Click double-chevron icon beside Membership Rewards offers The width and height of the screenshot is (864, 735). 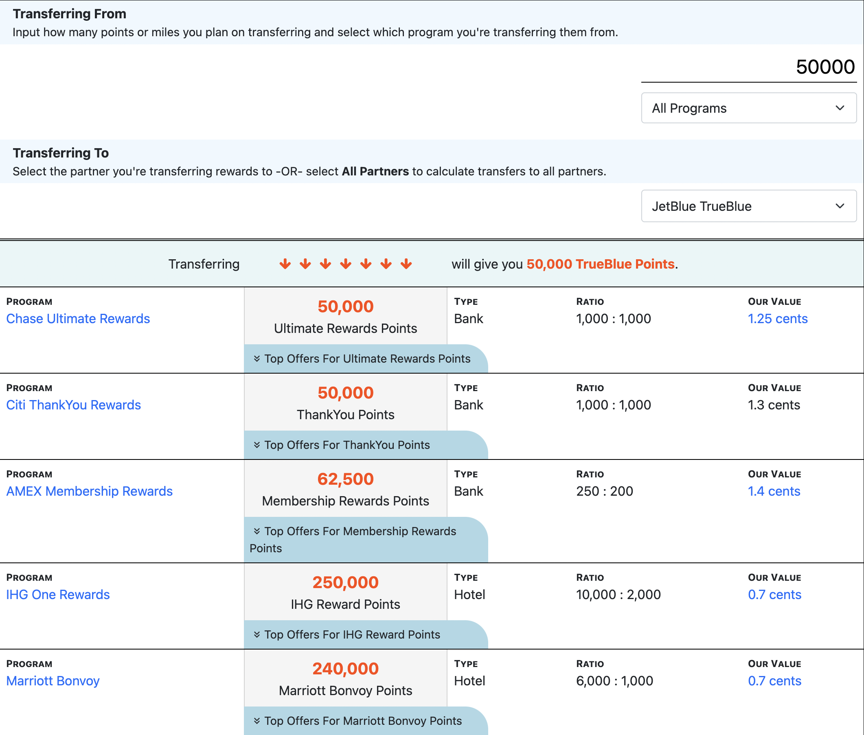tap(257, 531)
